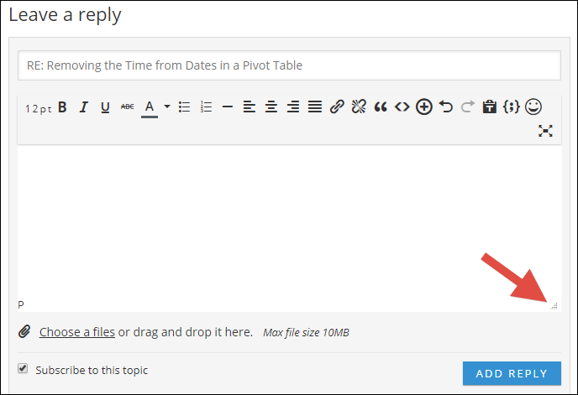Apply italic formatting

84,107
